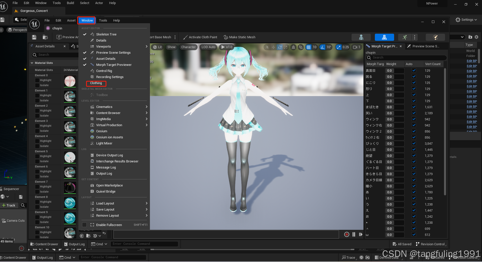Pause the preview animation
The image size is (482, 262).
354,234
